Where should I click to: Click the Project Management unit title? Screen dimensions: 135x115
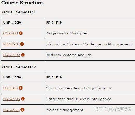point(65,110)
